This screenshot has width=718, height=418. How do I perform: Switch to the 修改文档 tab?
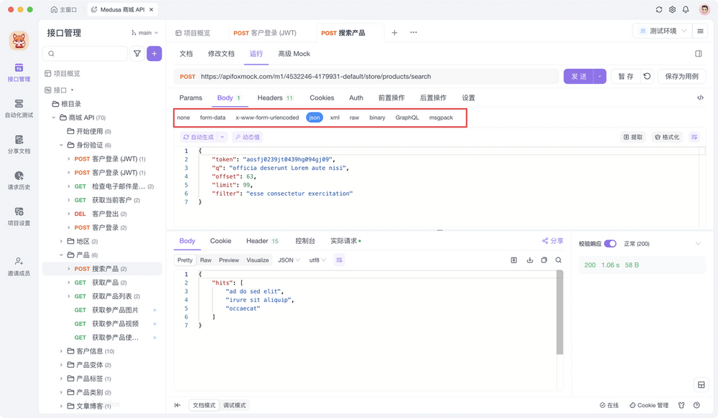pos(221,54)
